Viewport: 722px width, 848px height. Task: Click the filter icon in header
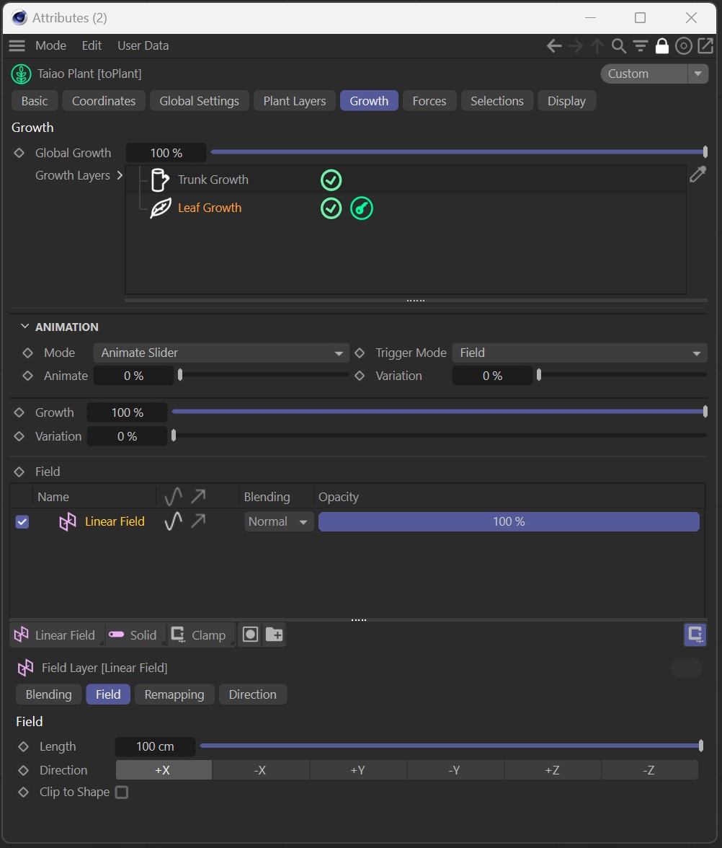tap(640, 46)
